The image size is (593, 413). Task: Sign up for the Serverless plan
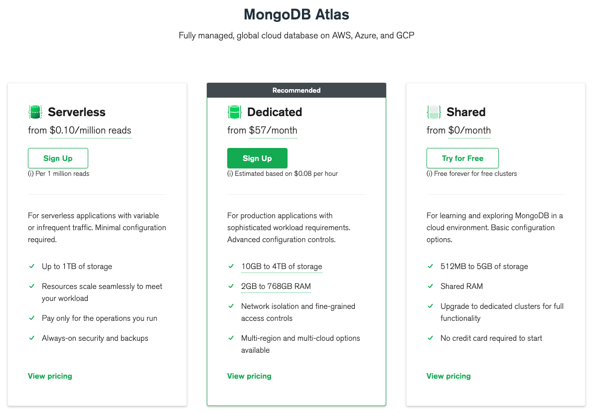coord(58,158)
